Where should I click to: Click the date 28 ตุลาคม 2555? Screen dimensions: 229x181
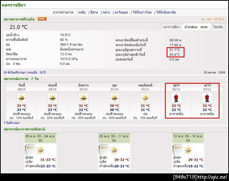point(214,73)
